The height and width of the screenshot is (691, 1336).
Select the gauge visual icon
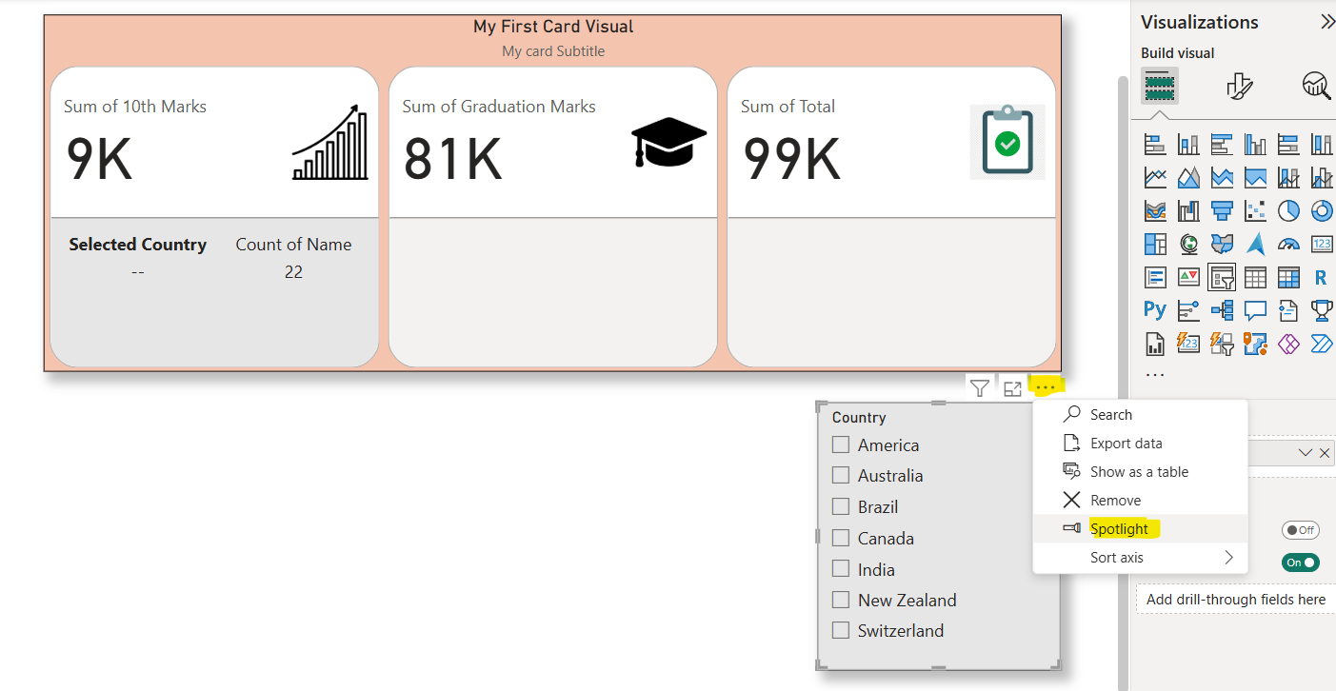(1288, 244)
